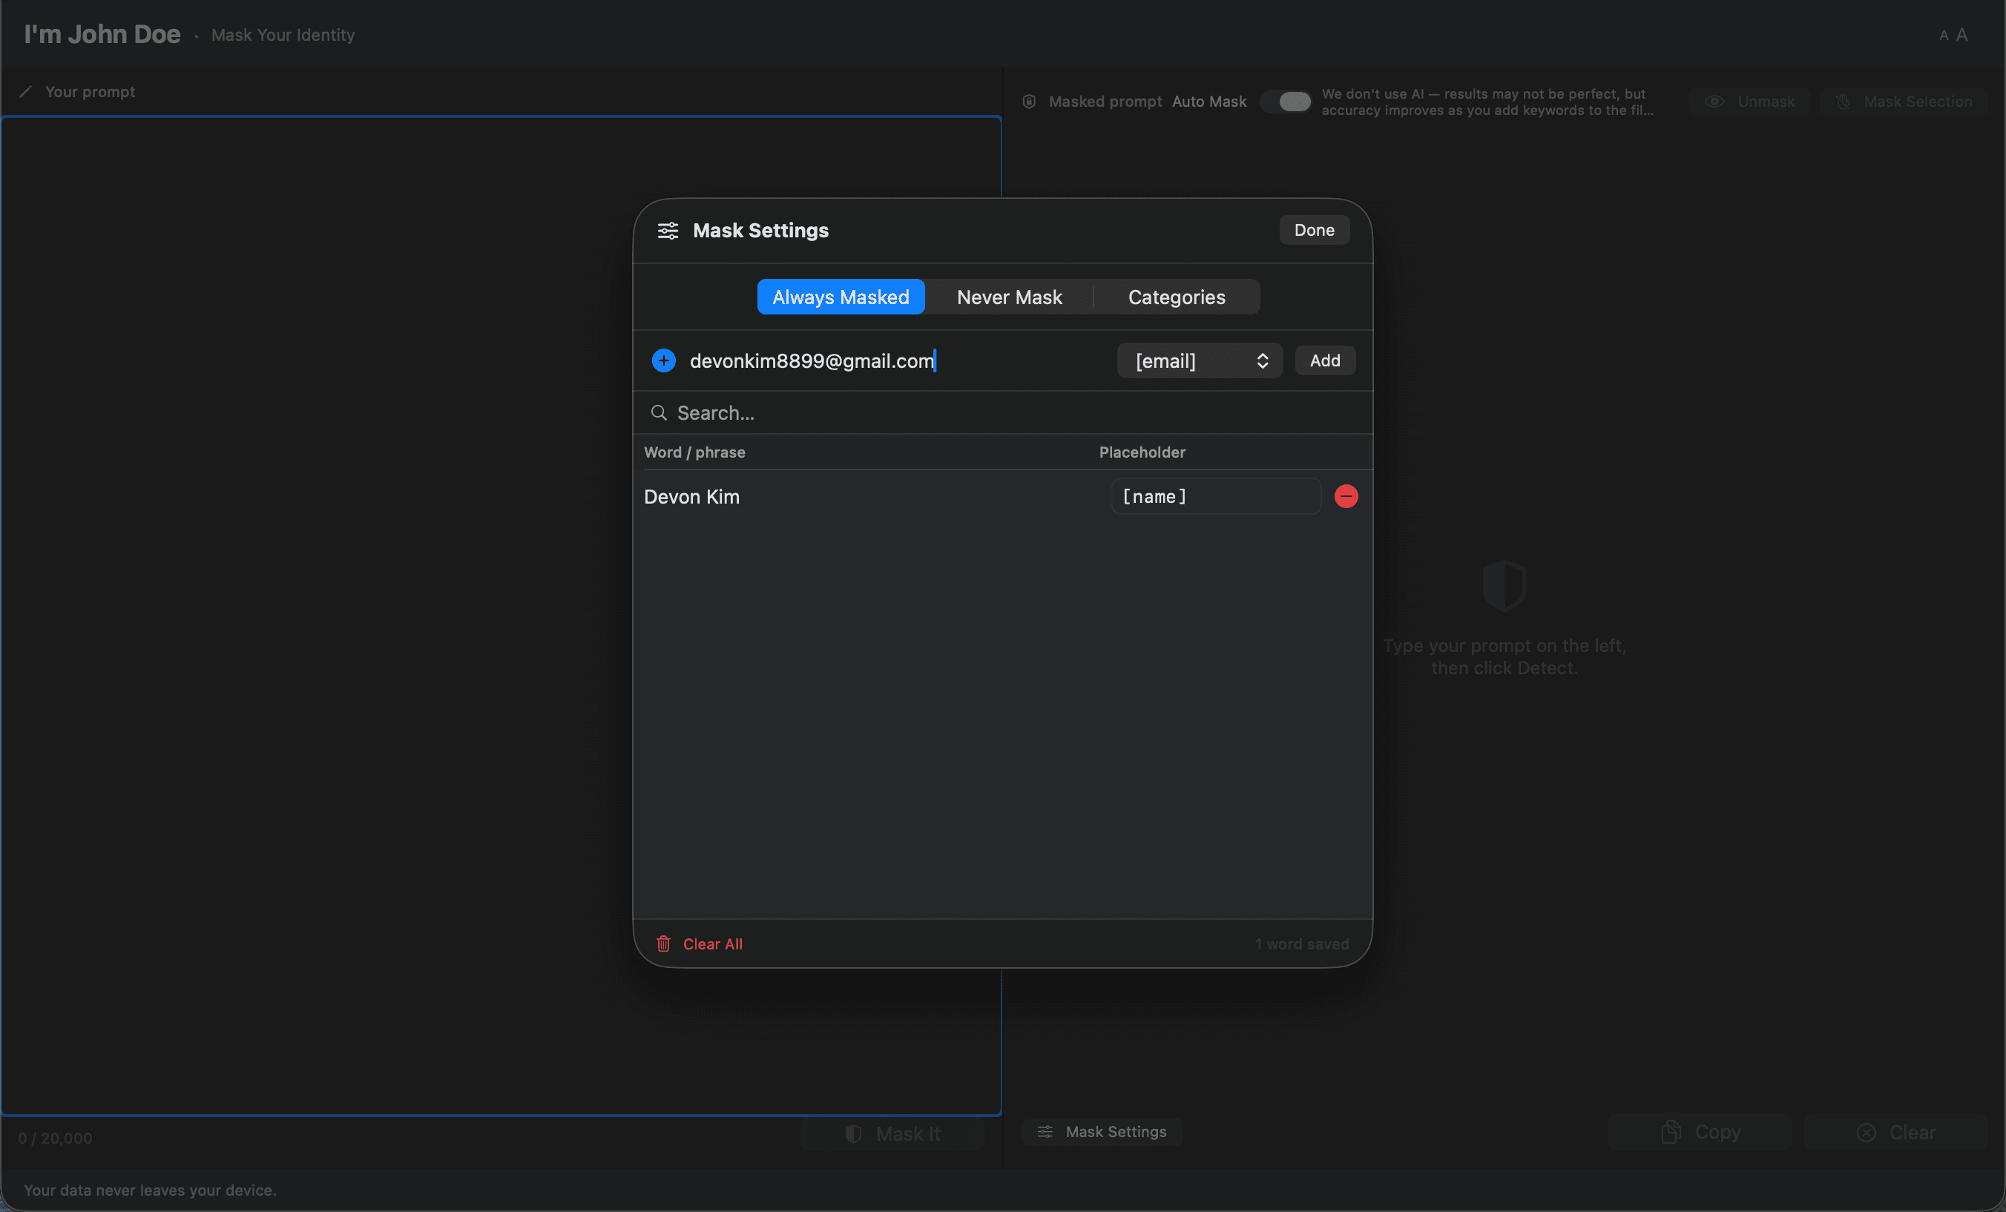
Task: Switch to the Never Mask tab
Action: [1010, 296]
